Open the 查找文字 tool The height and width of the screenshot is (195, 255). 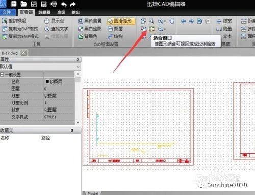click(x=56, y=29)
